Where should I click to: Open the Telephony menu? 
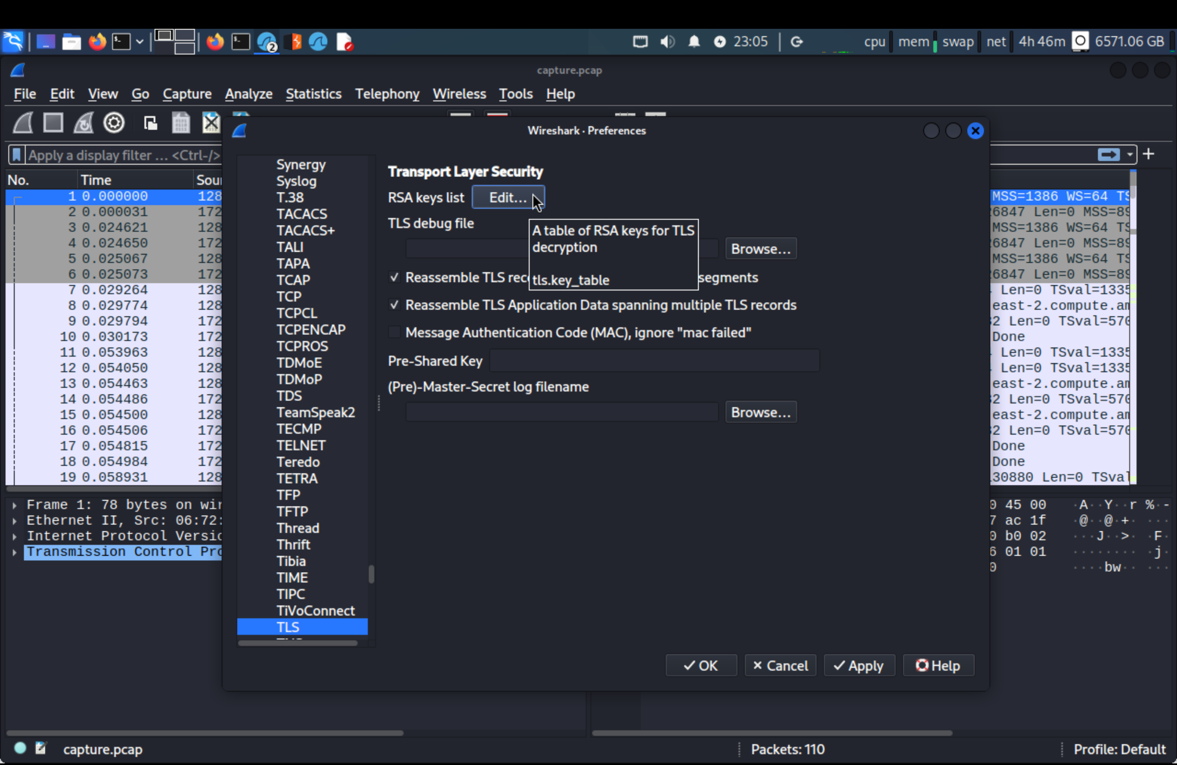click(387, 94)
